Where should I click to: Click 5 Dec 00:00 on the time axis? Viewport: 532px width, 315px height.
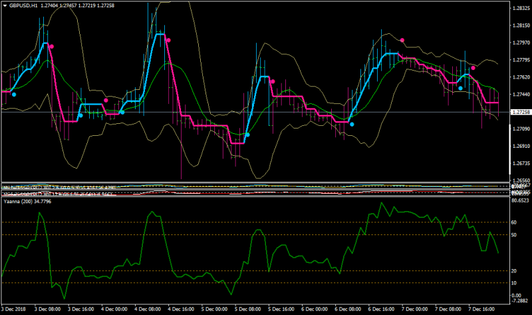[214, 309]
